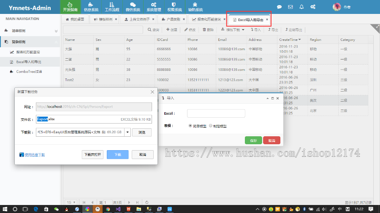Open Excel导入和导出 in the sidebar
The width and height of the screenshot is (380, 213).
pyautogui.click(x=30, y=62)
